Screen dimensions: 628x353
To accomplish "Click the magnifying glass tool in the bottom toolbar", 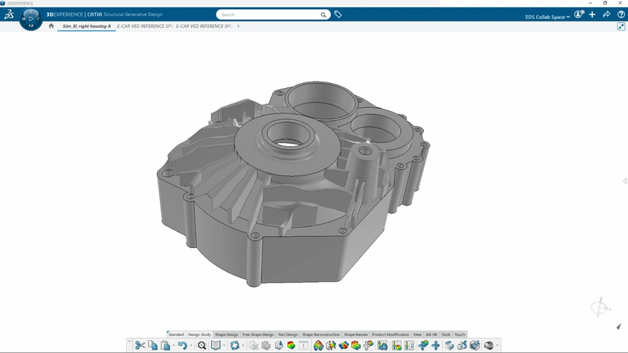I will coord(202,345).
